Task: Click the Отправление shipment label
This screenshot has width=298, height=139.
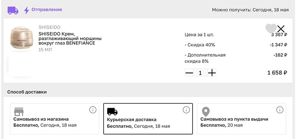Action: point(47,10)
